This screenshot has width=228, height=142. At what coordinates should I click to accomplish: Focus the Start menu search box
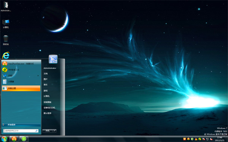pyautogui.click(x=21, y=131)
